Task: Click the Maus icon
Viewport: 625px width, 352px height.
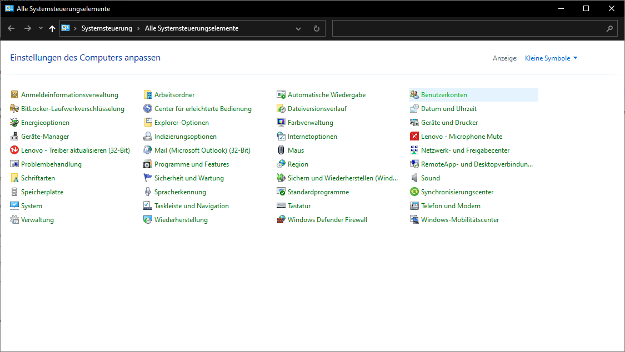Action: [282, 150]
